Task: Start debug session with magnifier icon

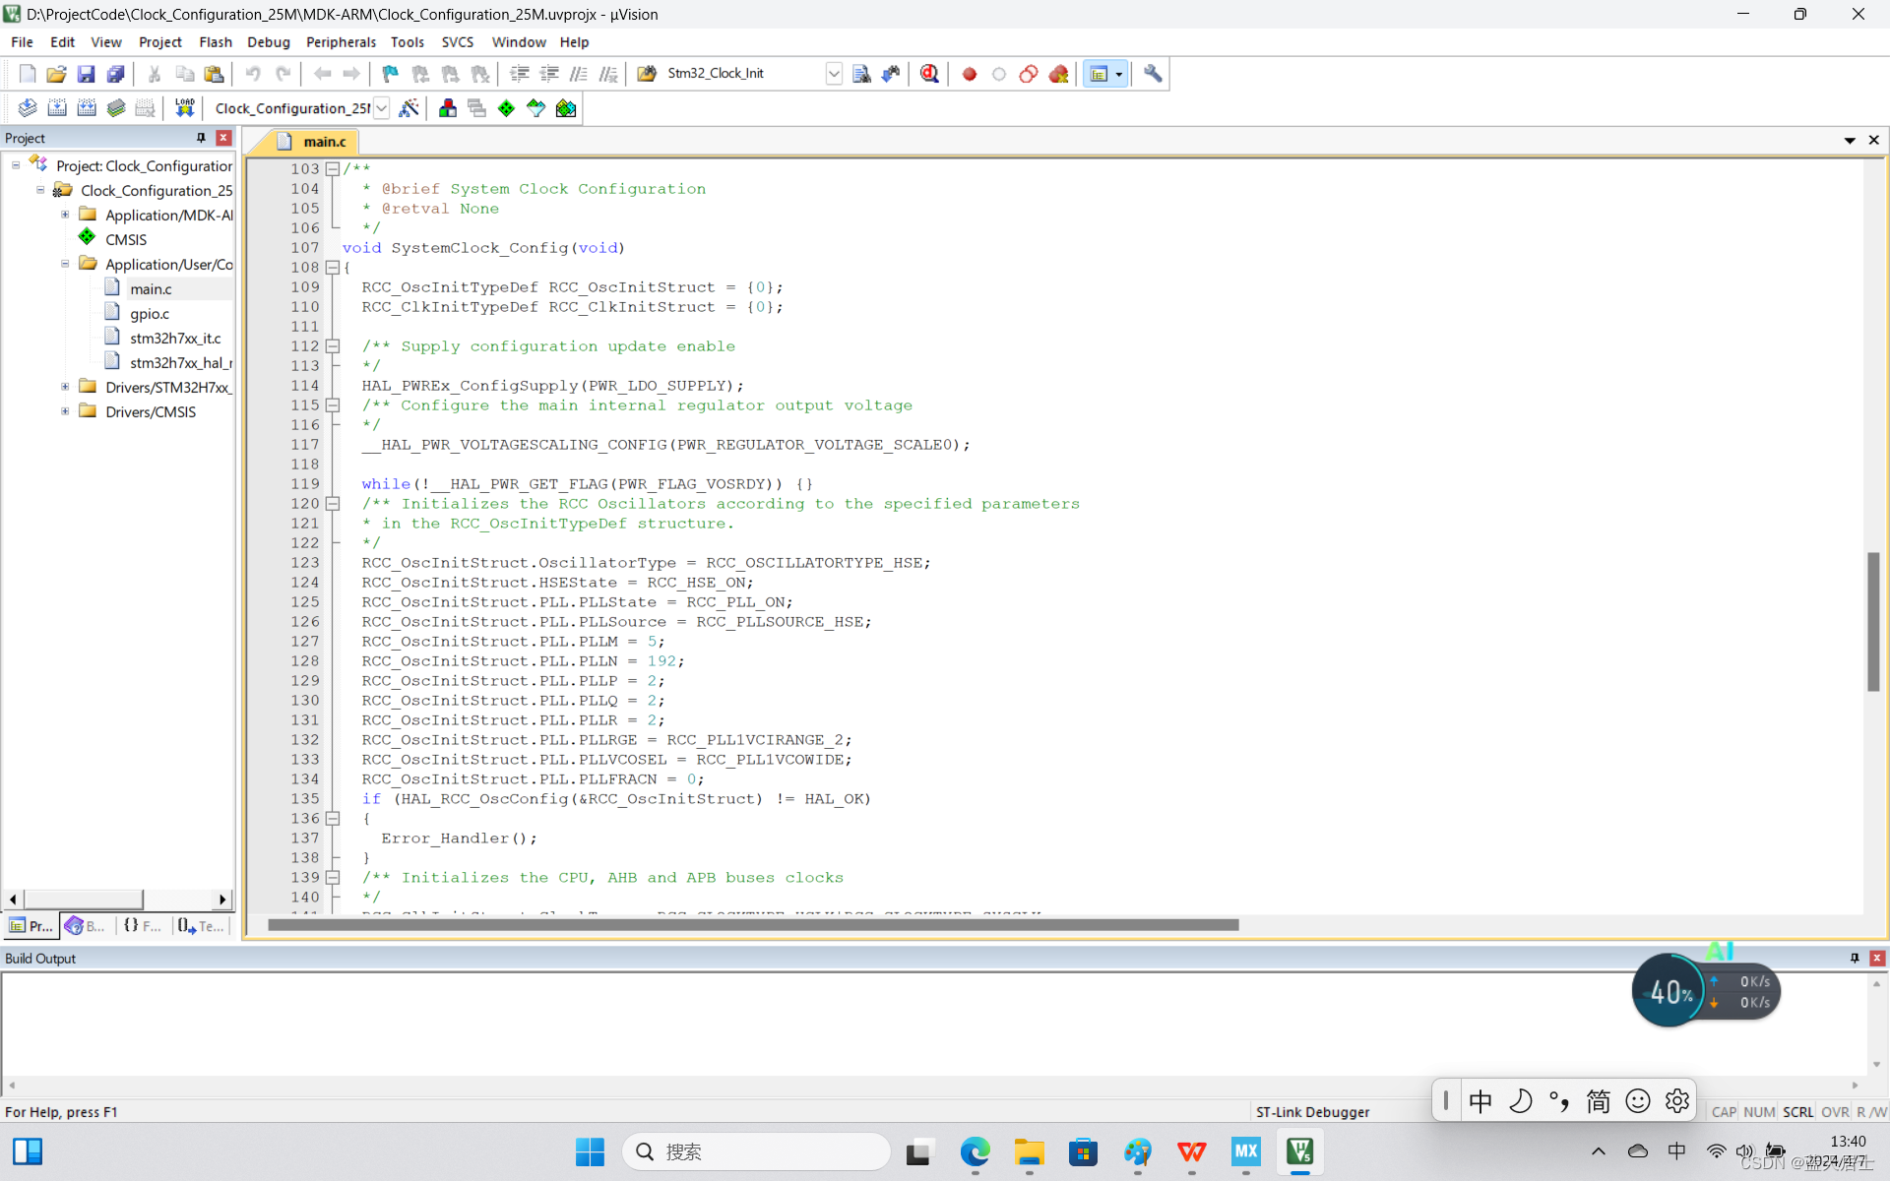Action: [x=929, y=74]
